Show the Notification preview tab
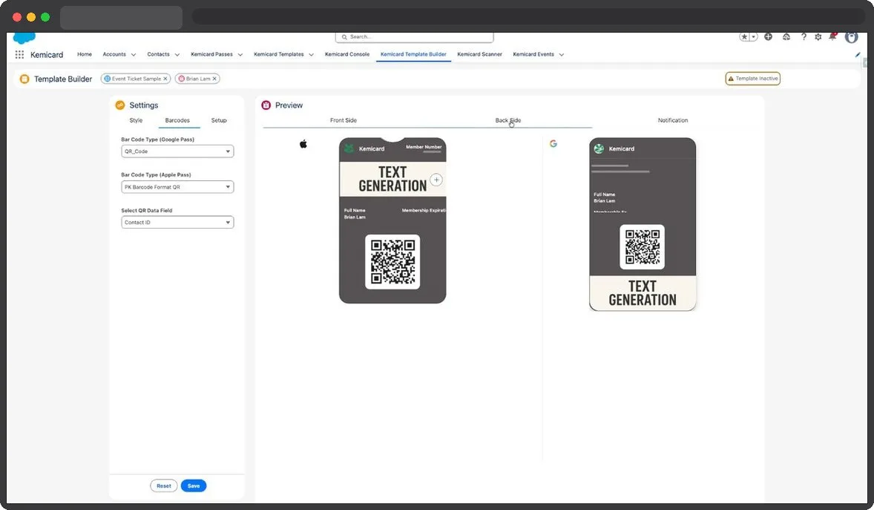The width and height of the screenshot is (874, 510). pos(673,120)
